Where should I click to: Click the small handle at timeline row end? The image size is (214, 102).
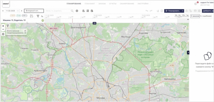pyautogui.click(x=188, y=20)
